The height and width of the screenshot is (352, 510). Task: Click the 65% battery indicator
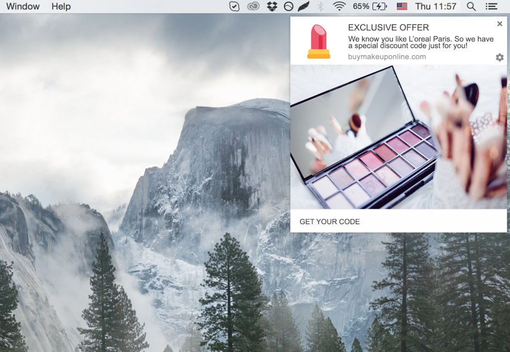pyautogui.click(x=370, y=6)
